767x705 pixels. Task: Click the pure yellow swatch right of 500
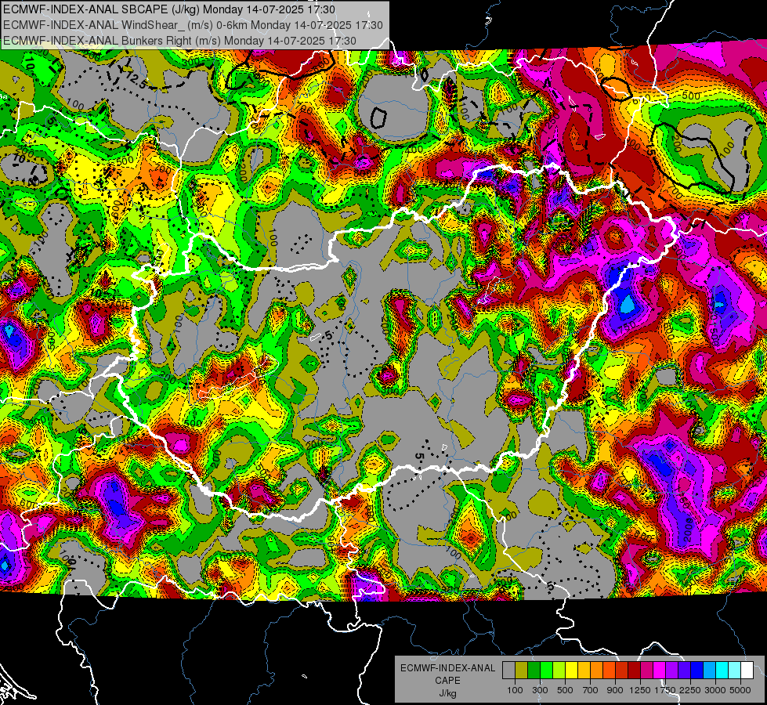tap(571, 671)
